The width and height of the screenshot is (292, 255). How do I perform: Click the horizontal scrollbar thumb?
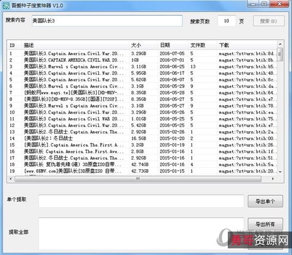point(138,179)
